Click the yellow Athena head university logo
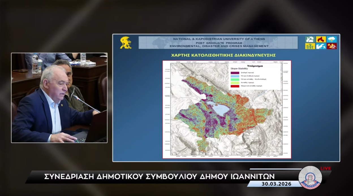This screenshot has height=196, width=353. pos(125,43)
